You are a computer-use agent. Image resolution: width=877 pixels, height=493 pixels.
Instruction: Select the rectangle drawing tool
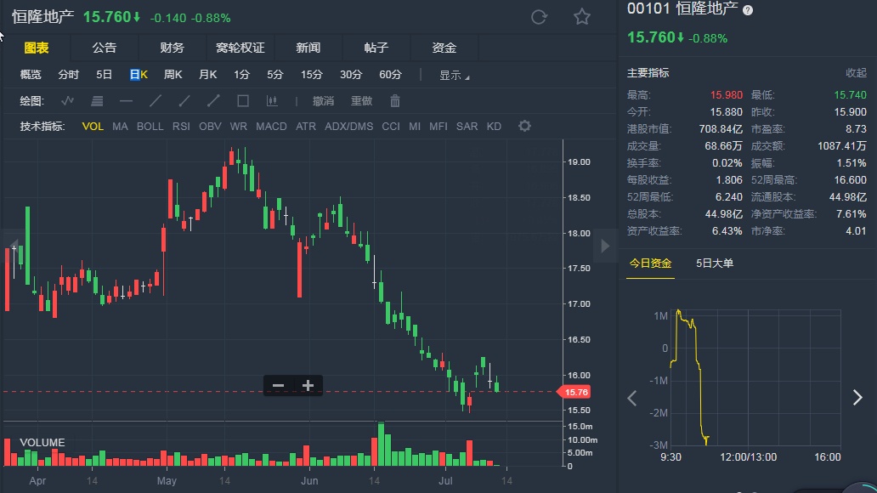point(243,101)
